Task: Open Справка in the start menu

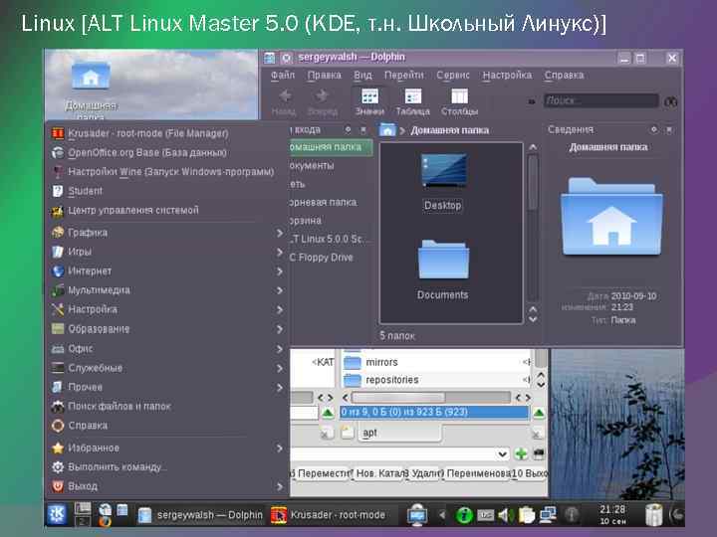Action: point(167,426)
